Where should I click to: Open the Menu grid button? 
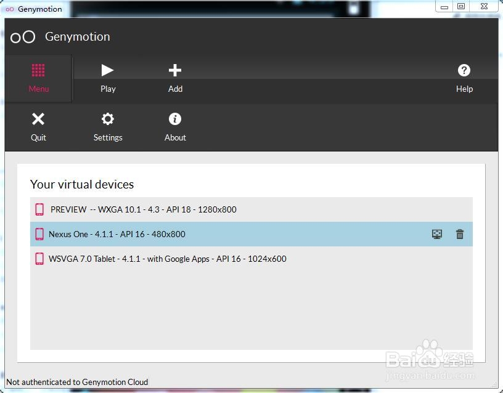[x=38, y=78]
